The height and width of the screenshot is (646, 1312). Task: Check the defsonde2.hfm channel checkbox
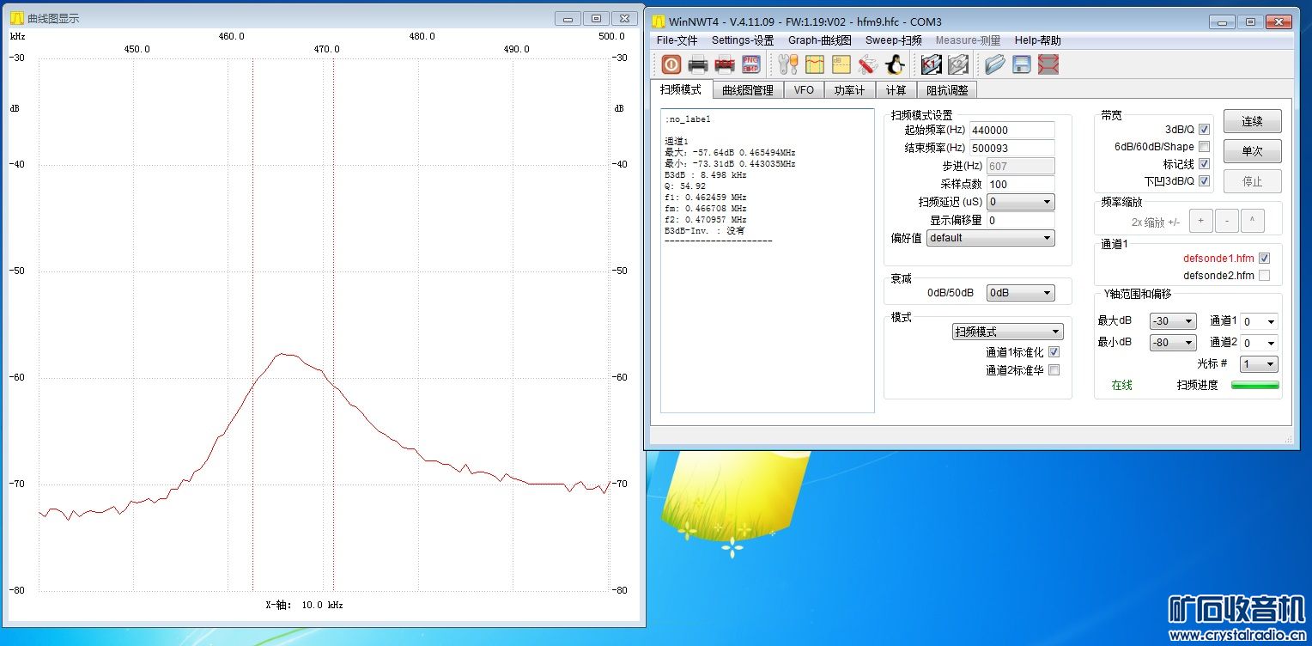pyautogui.click(x=1264, y=276)
